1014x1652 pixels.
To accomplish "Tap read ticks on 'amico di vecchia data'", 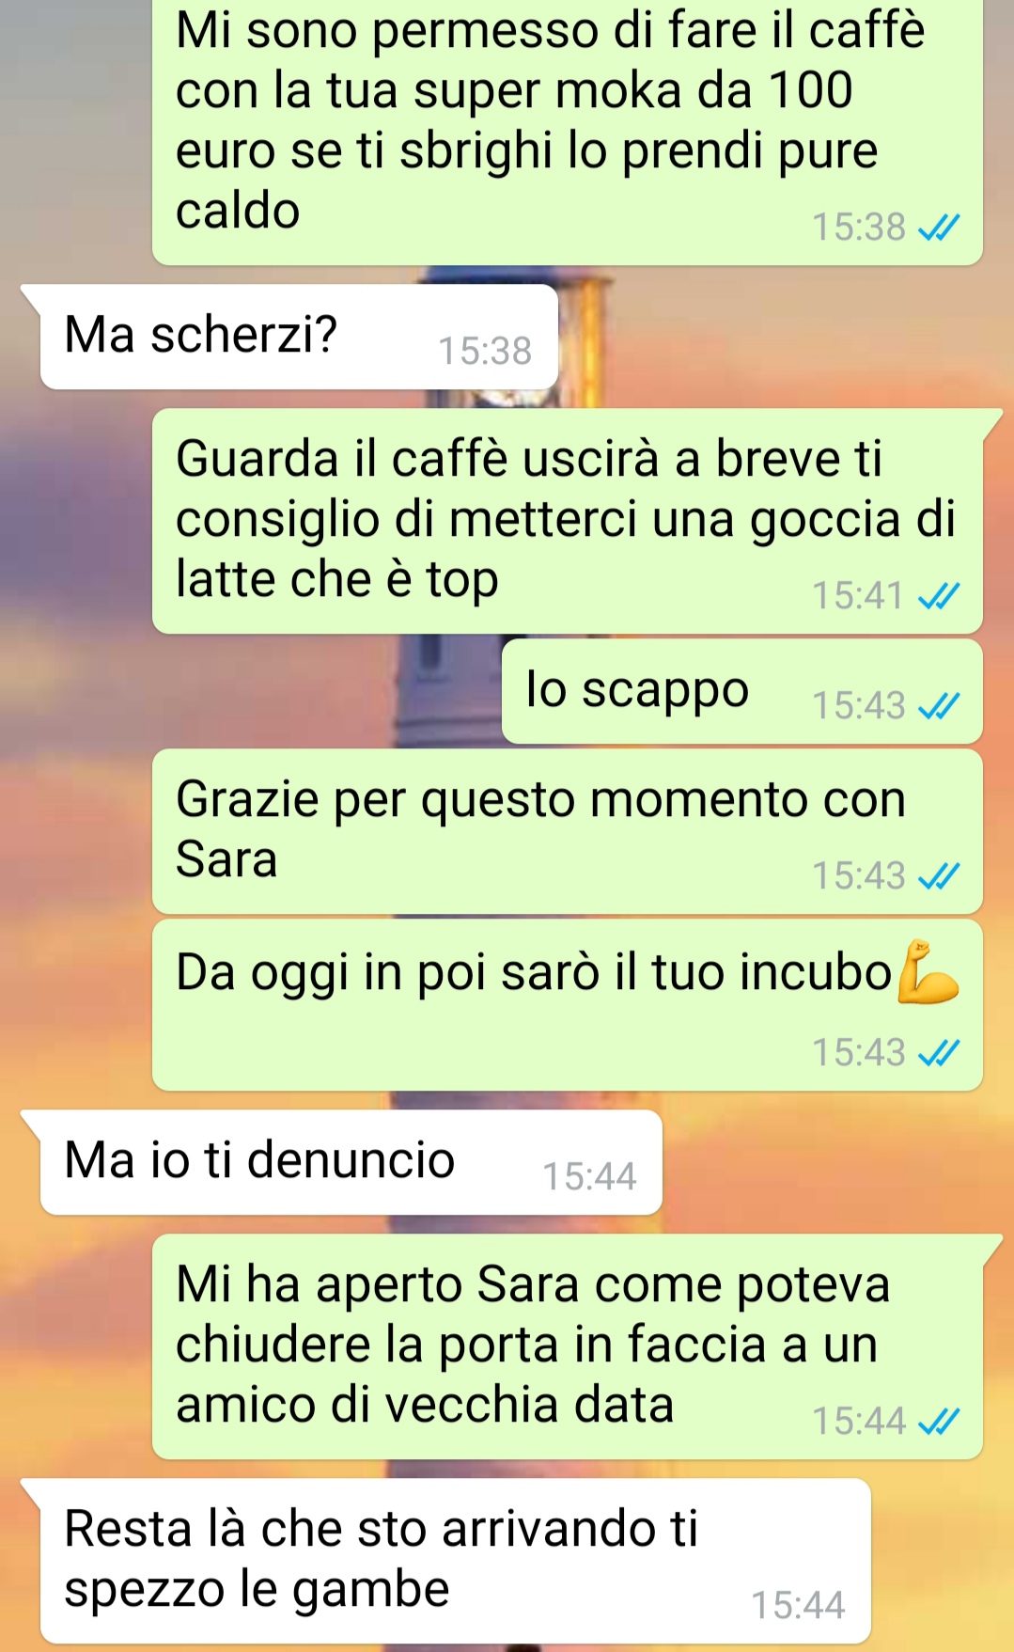I will coord(939,1421).
